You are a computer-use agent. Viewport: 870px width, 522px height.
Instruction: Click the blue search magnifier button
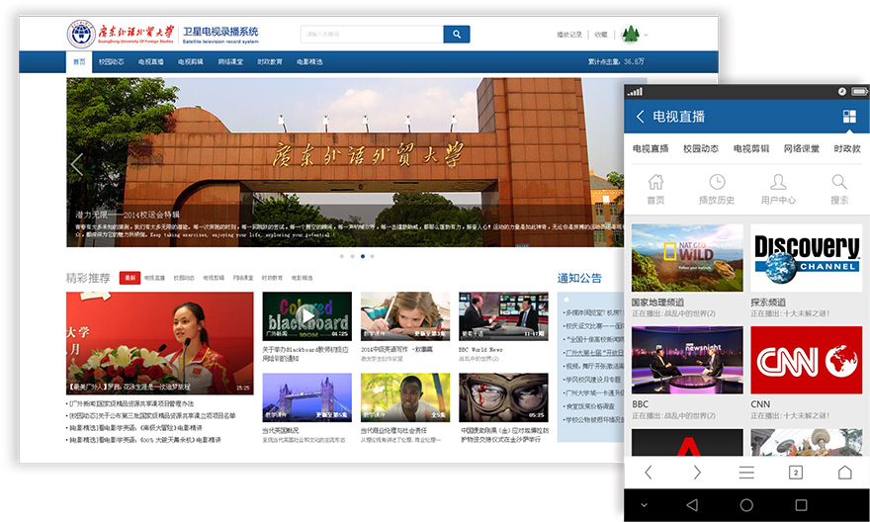coord(456,34)
